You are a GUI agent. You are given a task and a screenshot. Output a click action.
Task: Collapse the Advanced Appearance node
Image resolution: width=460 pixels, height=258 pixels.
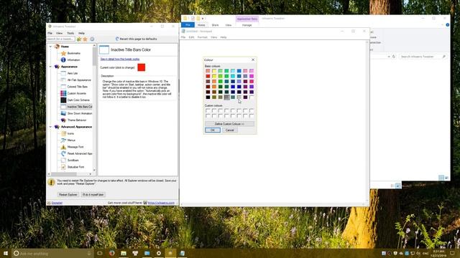(50, 127)
